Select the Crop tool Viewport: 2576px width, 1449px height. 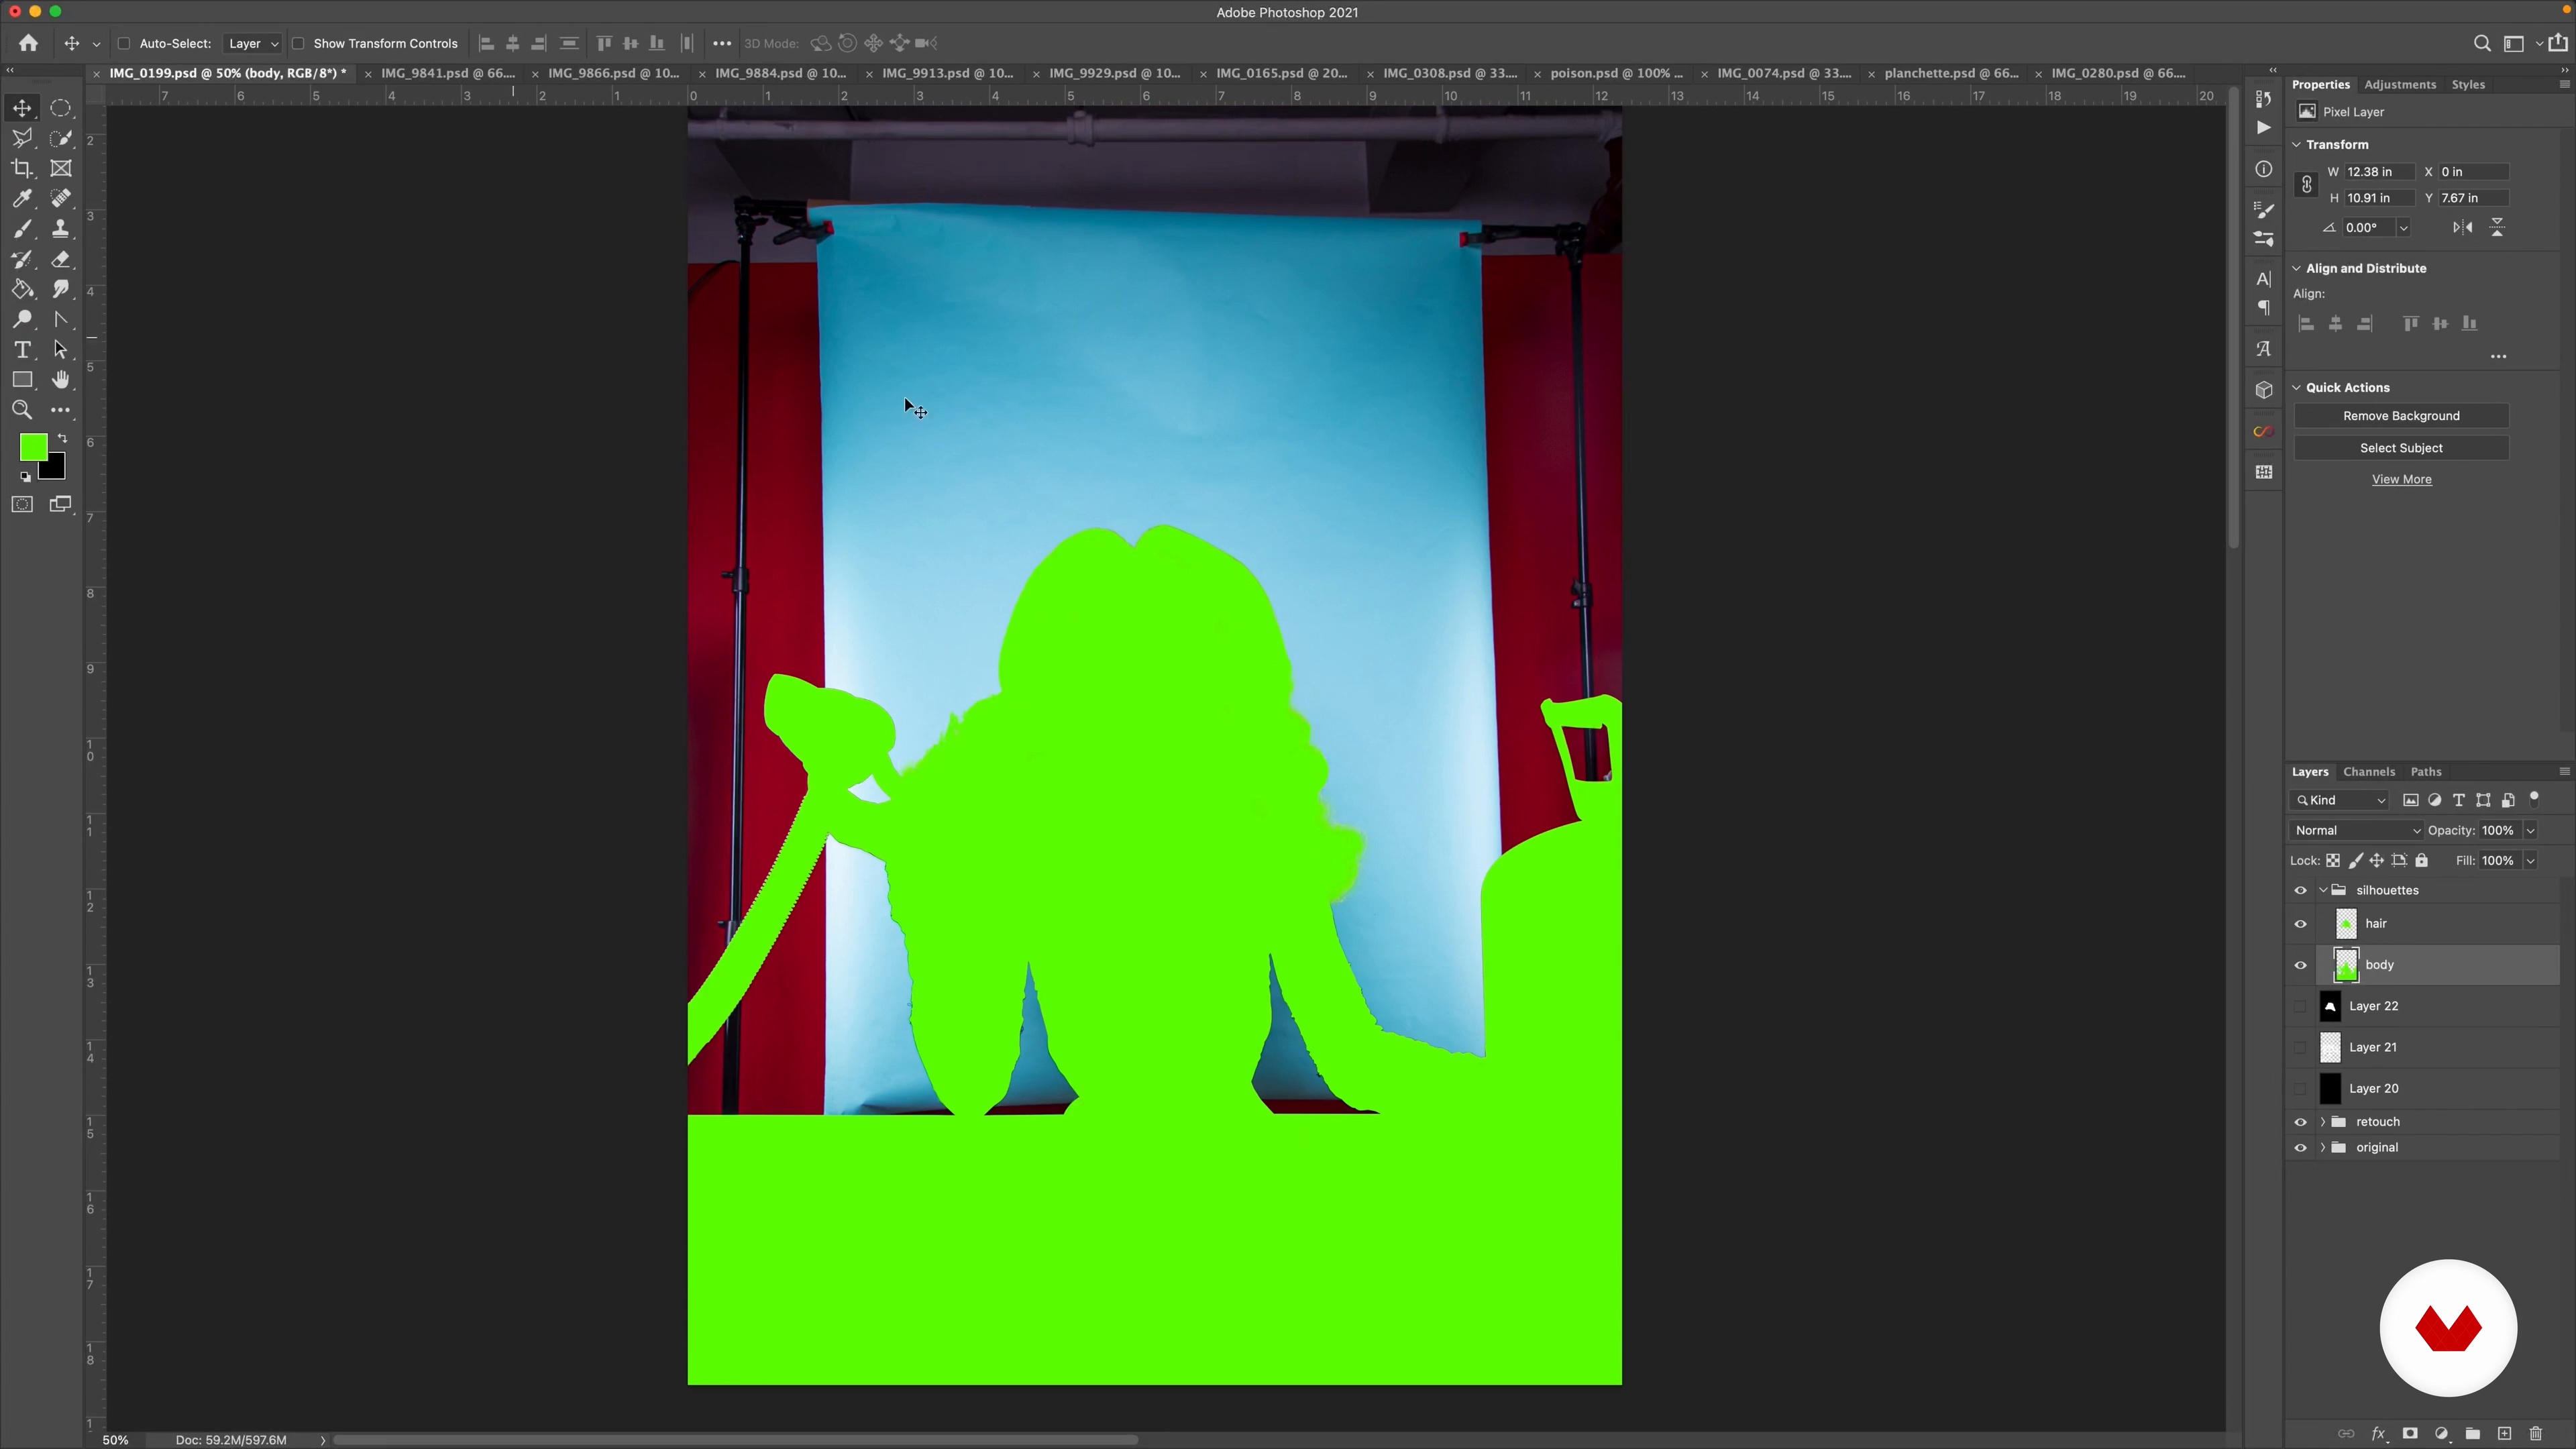click(22, 168)
